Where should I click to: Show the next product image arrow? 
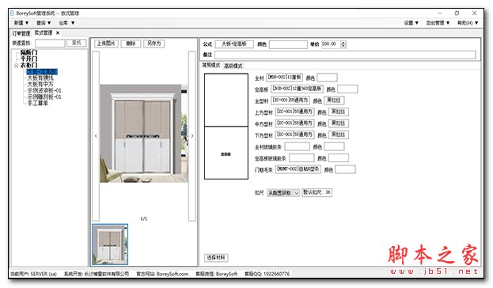click(192, 136)
